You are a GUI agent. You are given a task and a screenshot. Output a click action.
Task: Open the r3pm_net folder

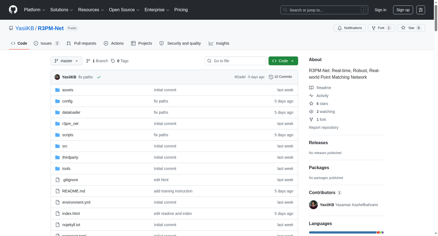tap(70, 124)
